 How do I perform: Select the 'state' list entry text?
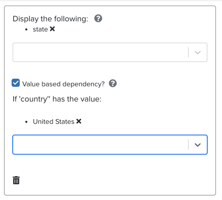click(x=40, y=29)
